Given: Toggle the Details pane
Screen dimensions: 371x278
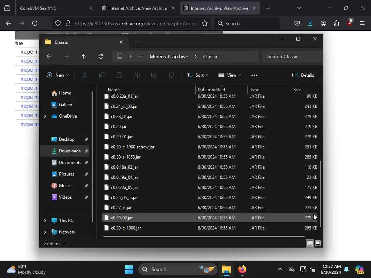Looking at the screenshot, I should pos(303,75).
